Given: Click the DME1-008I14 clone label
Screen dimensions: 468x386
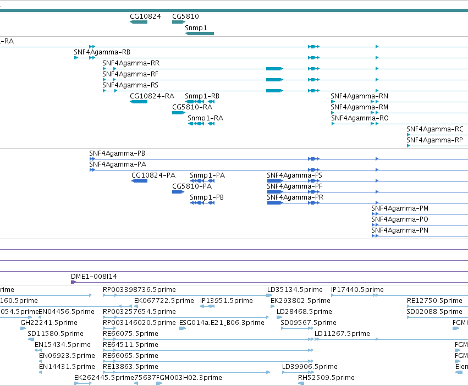Looking at the screenshot, I should pyautogui.click(x=94, y=277).
